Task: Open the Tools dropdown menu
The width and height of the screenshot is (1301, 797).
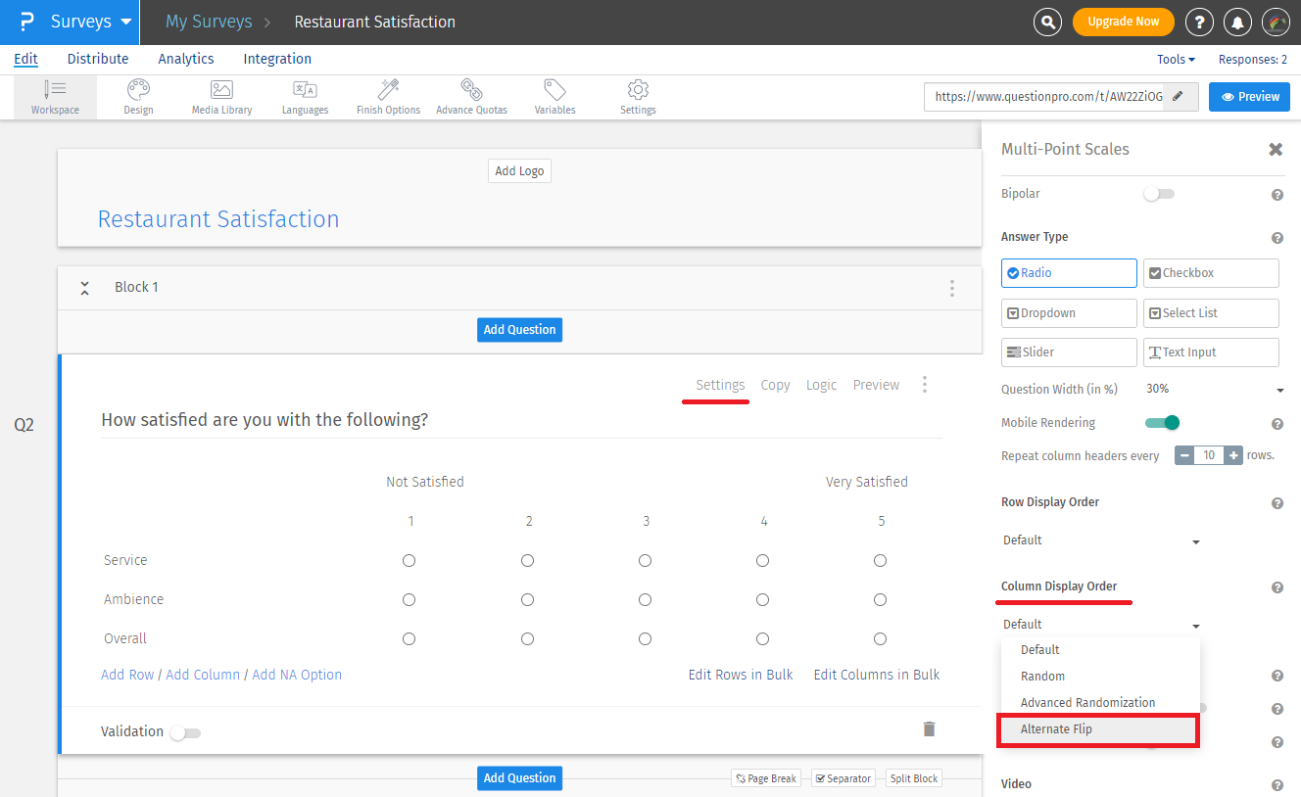Action: [1176, 60]
